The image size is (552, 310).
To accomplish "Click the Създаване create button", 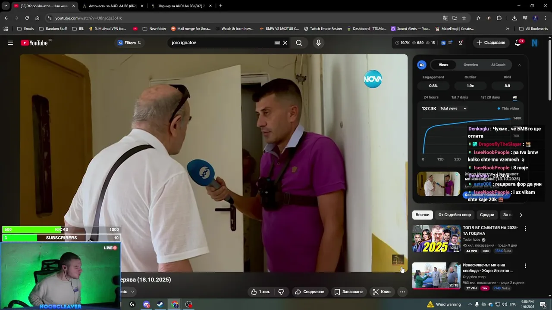I will point(491,43).
